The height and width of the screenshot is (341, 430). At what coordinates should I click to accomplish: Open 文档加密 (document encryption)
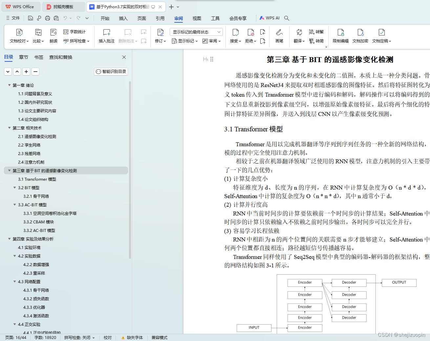[360, 35]
